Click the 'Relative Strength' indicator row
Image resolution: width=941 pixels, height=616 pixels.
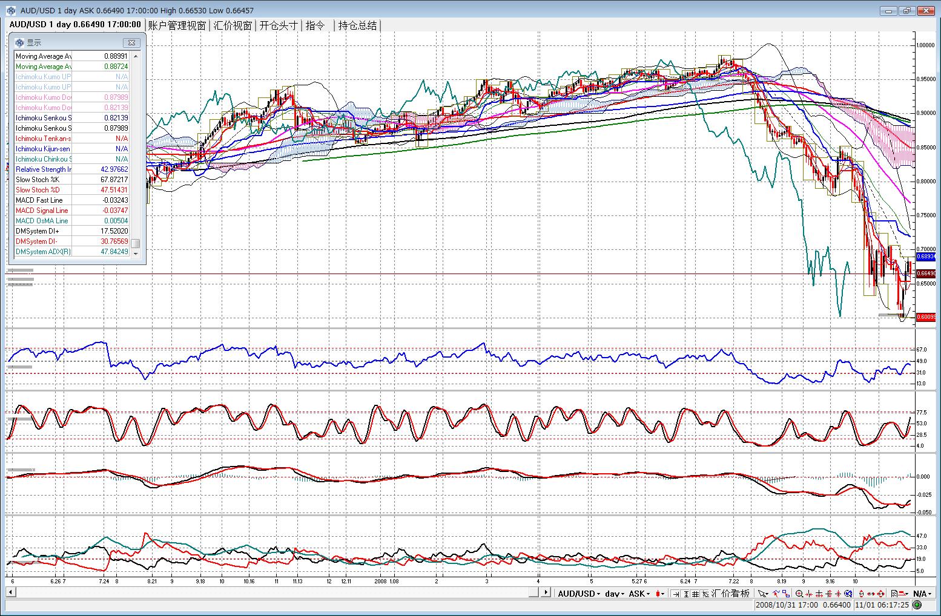coord(73,169)
